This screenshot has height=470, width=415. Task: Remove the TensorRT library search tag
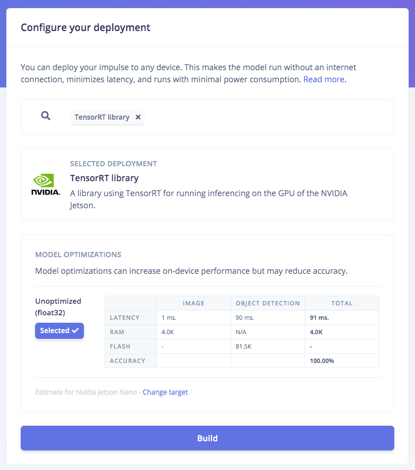pyautogui.click(x=138, y=117)
